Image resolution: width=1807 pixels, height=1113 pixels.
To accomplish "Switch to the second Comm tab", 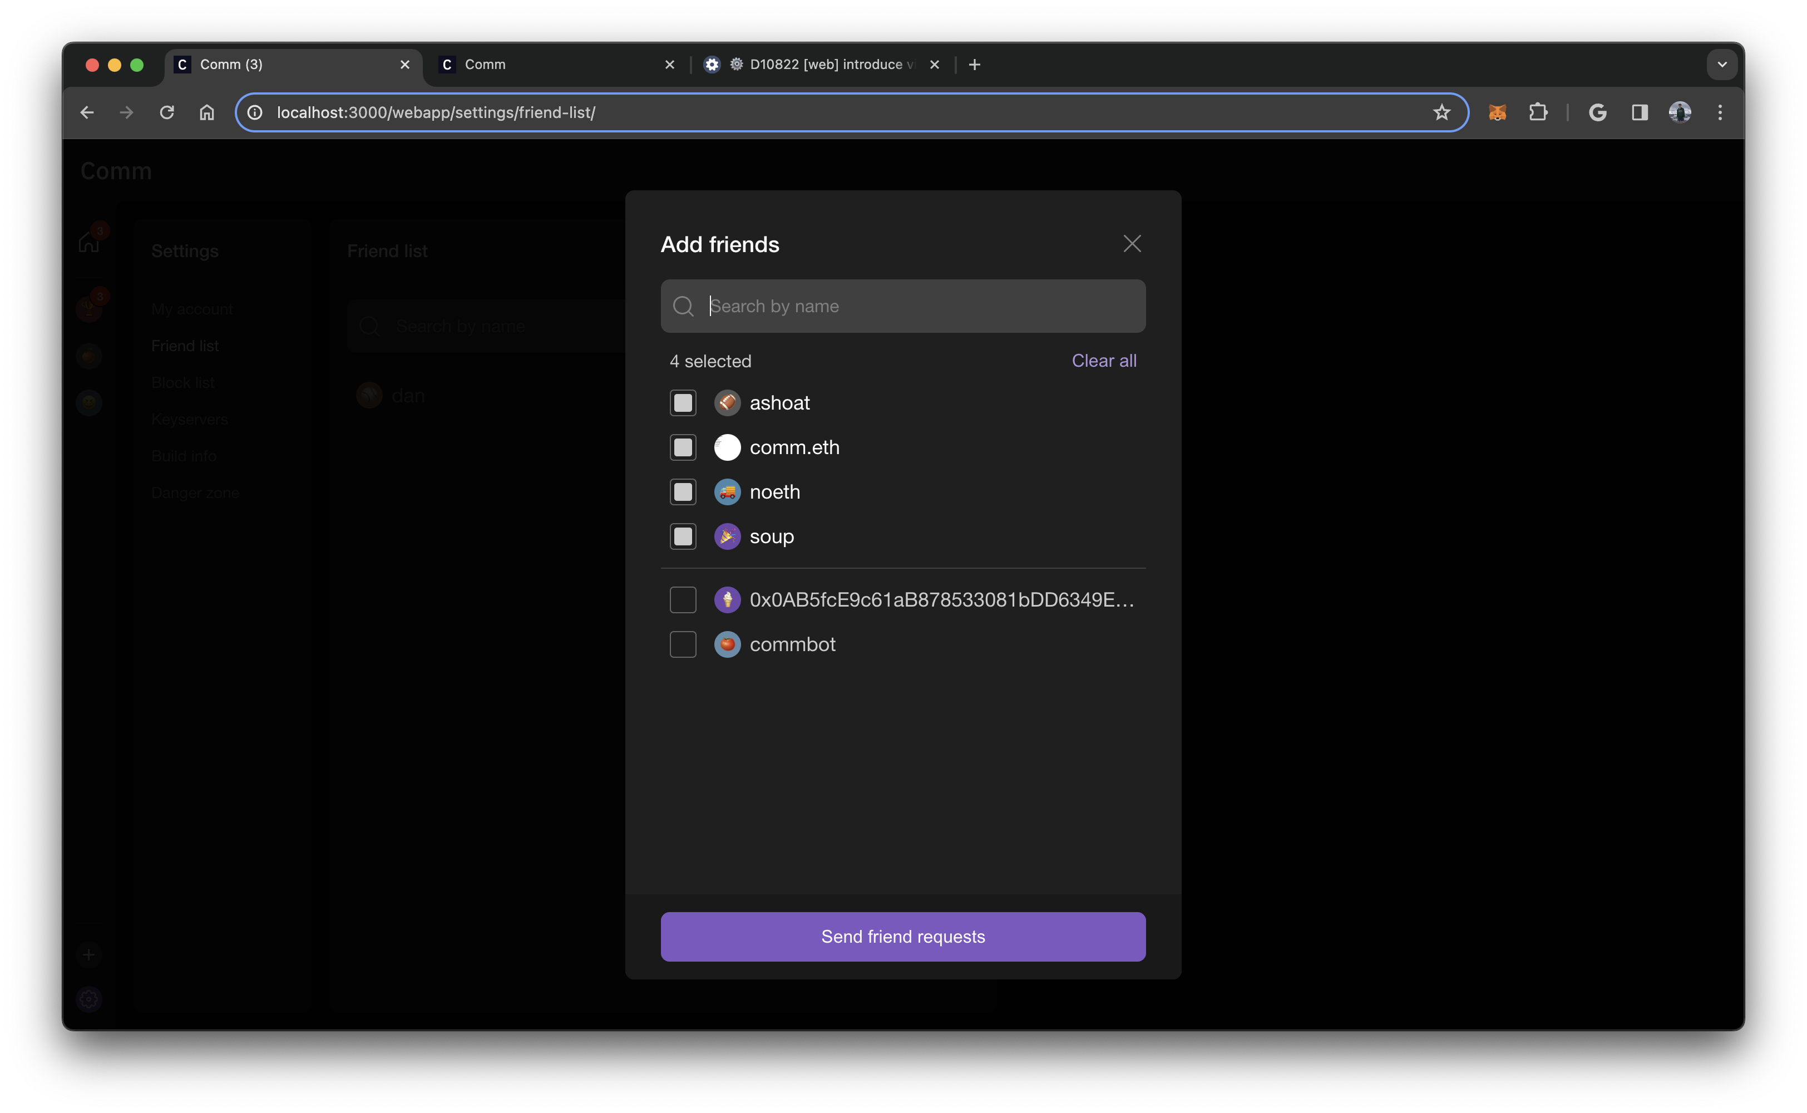I will click(x=545, y=65).
